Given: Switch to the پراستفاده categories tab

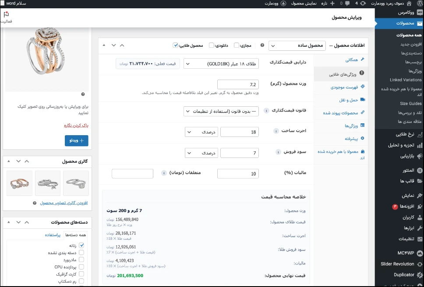Looking at the screenshot, I should [53, 235].
